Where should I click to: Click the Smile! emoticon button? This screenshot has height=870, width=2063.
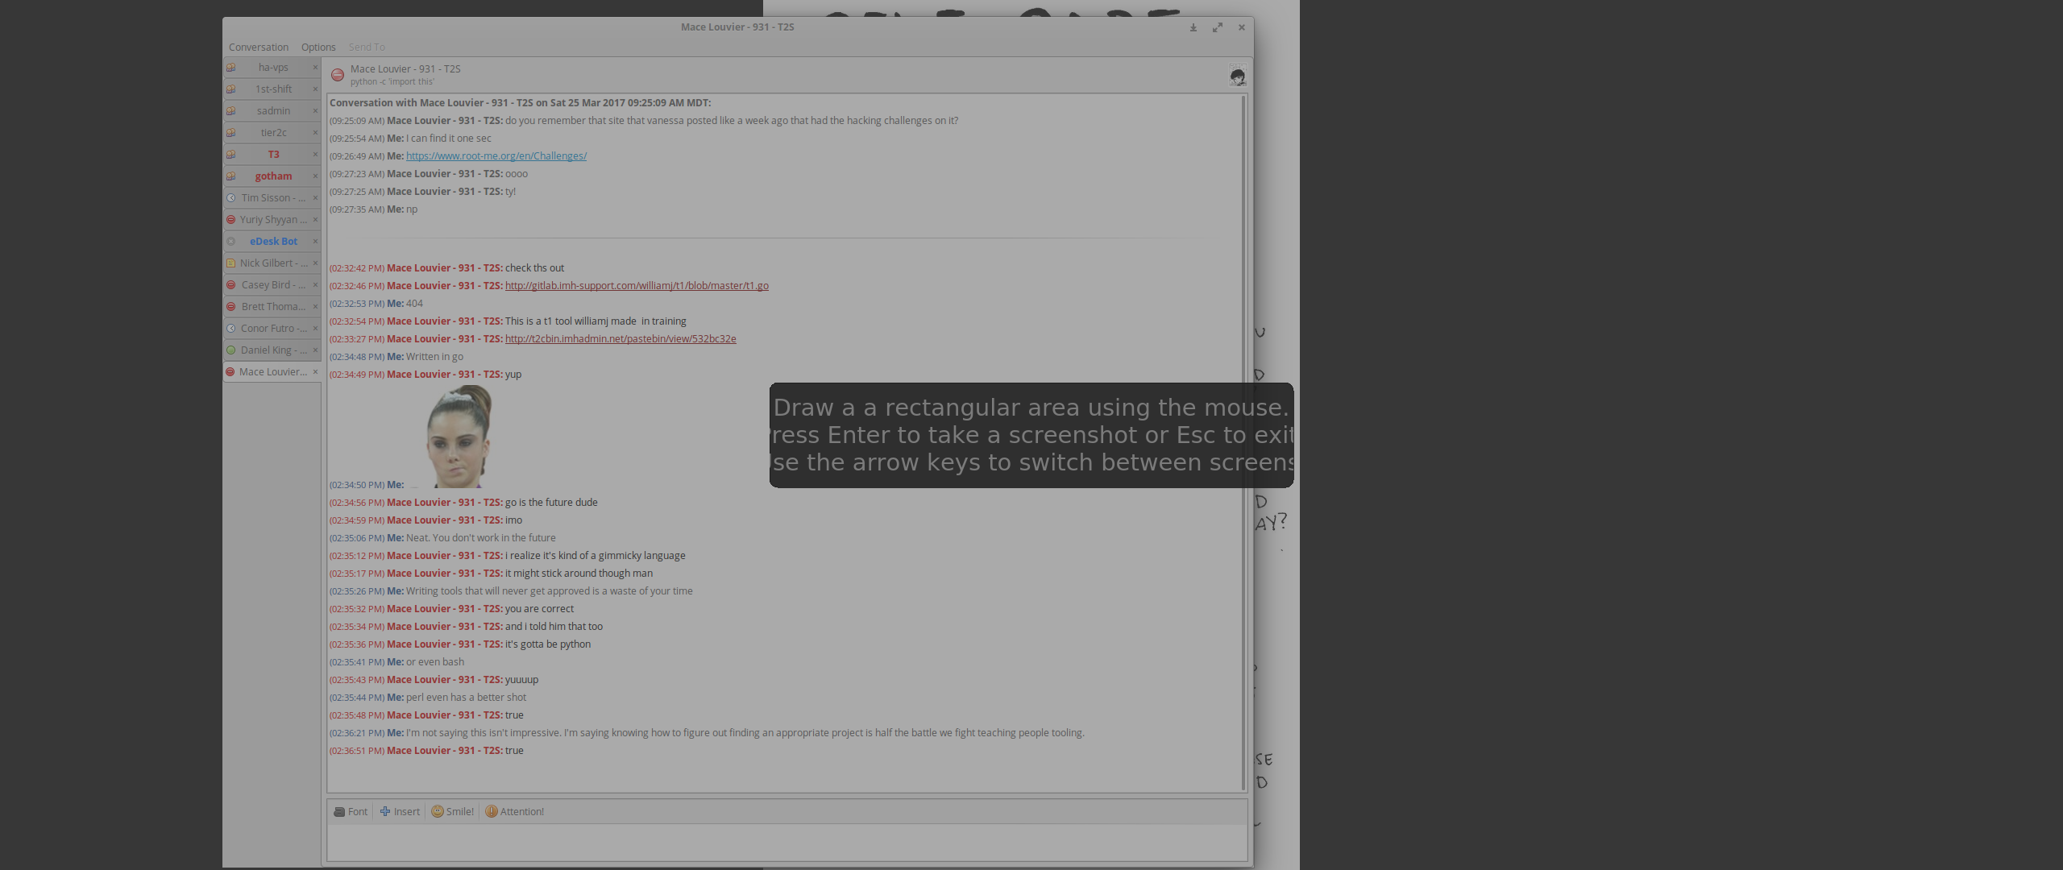point(452,811)
